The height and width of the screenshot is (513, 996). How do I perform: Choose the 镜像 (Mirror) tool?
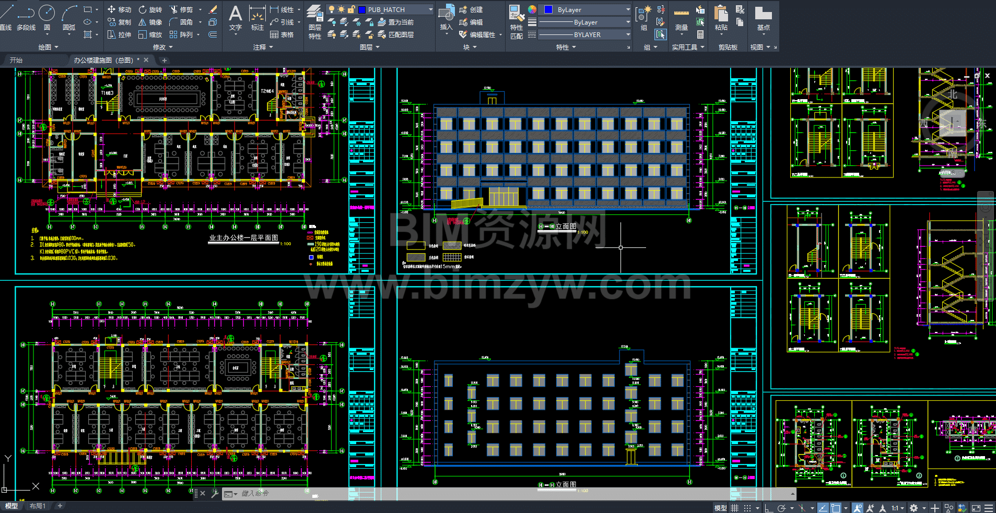[150, 22]
